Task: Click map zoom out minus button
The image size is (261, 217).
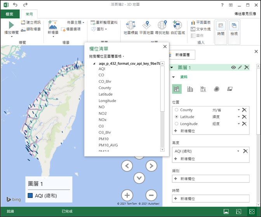Action: [151, 195]
